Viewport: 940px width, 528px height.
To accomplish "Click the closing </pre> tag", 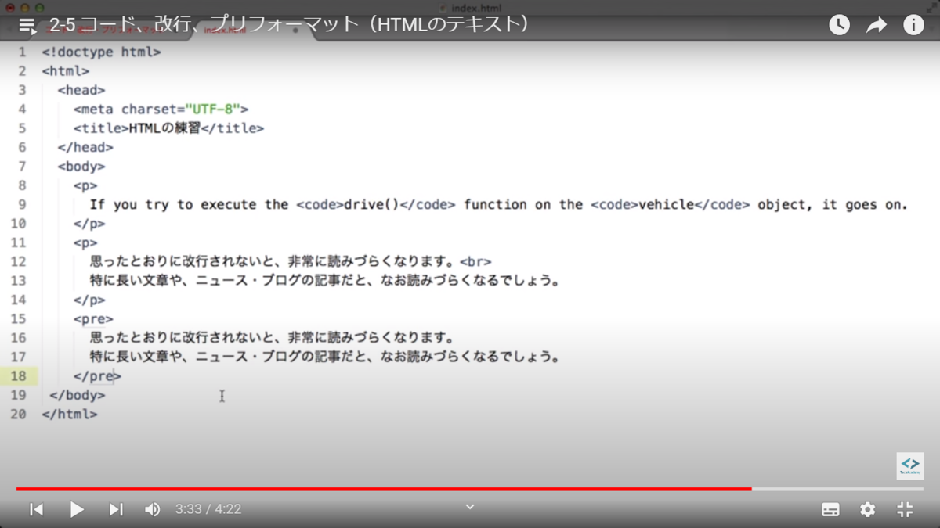I will point(97,375).
